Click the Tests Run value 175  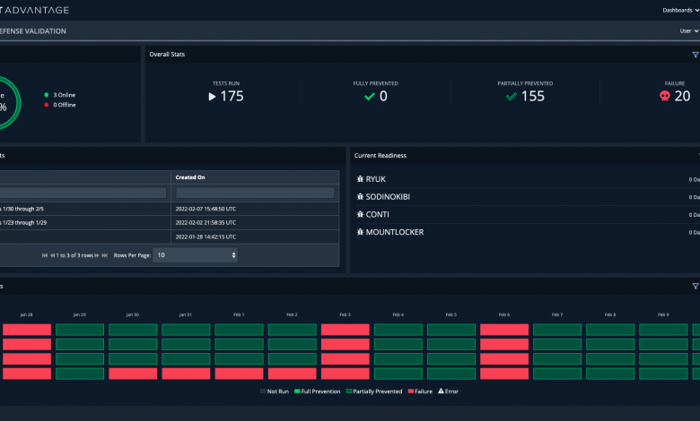[x=232, y=96]
